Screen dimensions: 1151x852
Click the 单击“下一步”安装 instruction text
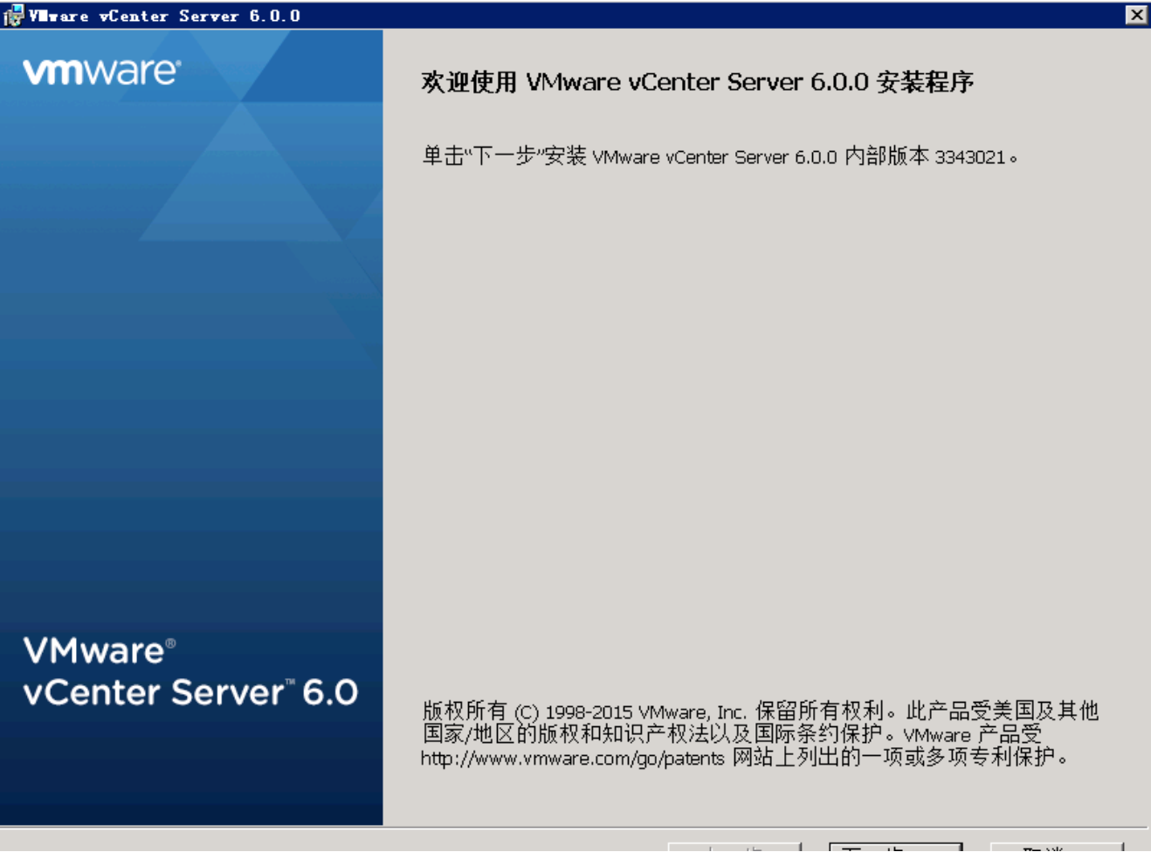(x=504, y=156)
